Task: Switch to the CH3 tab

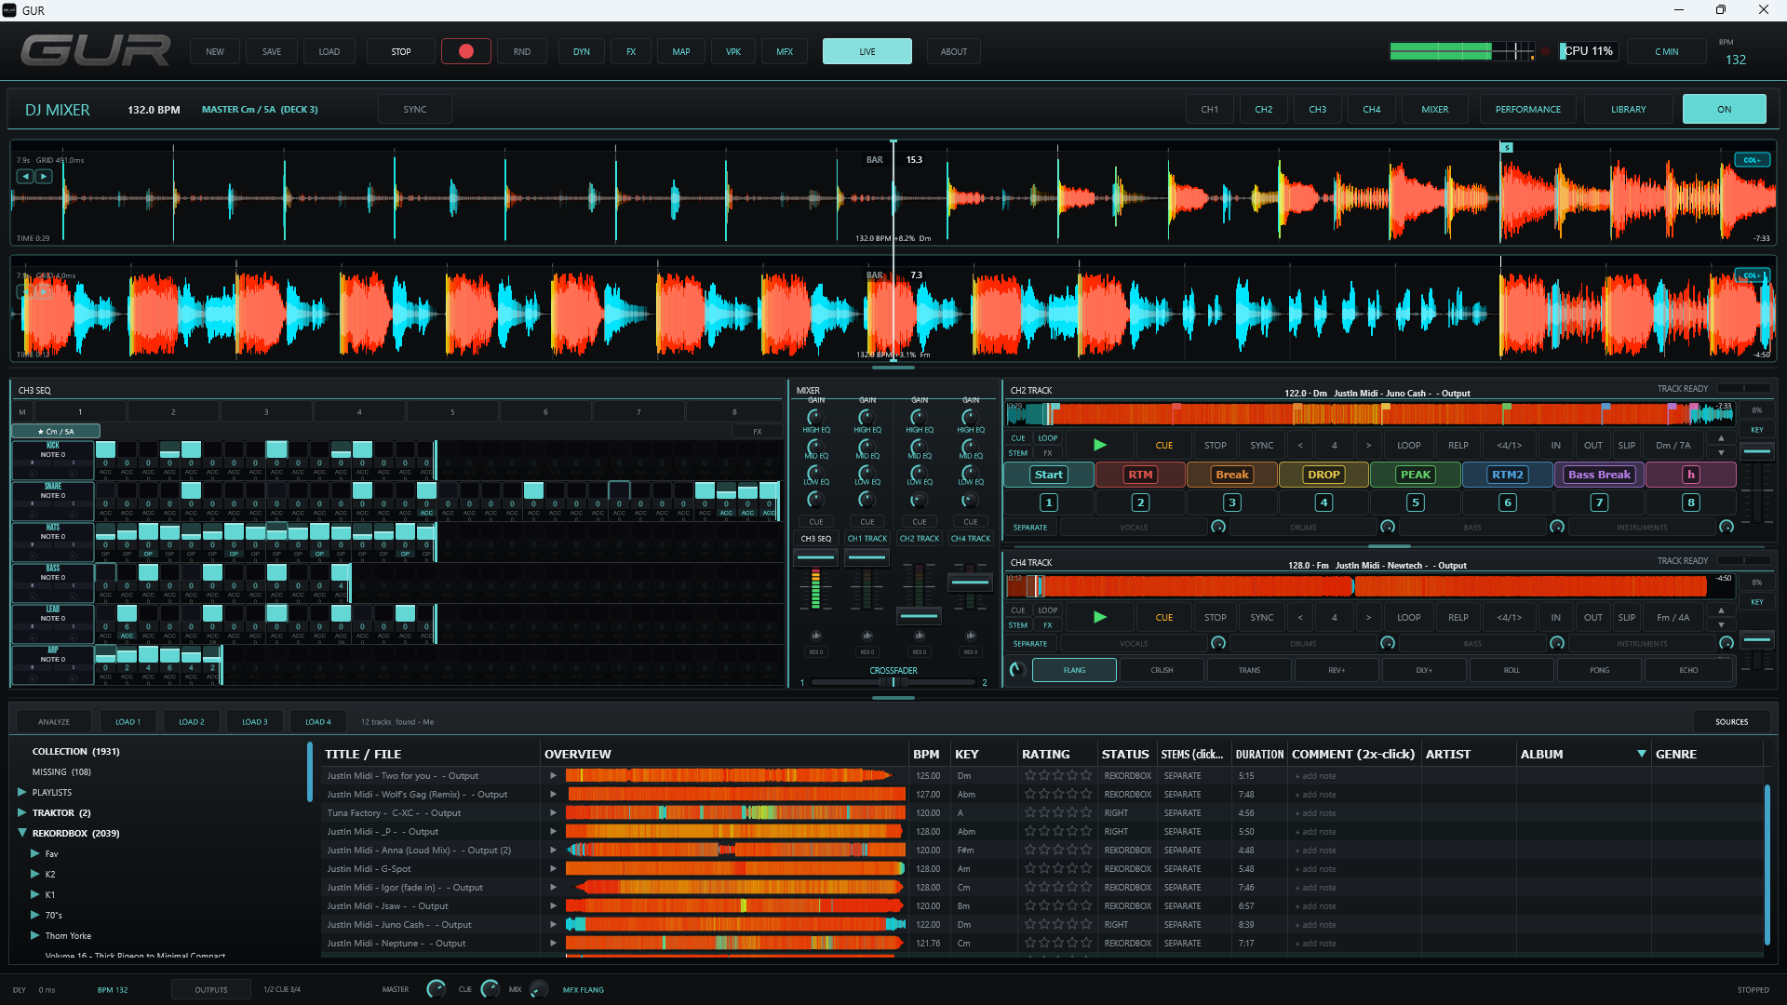Action: point(1317,109)
